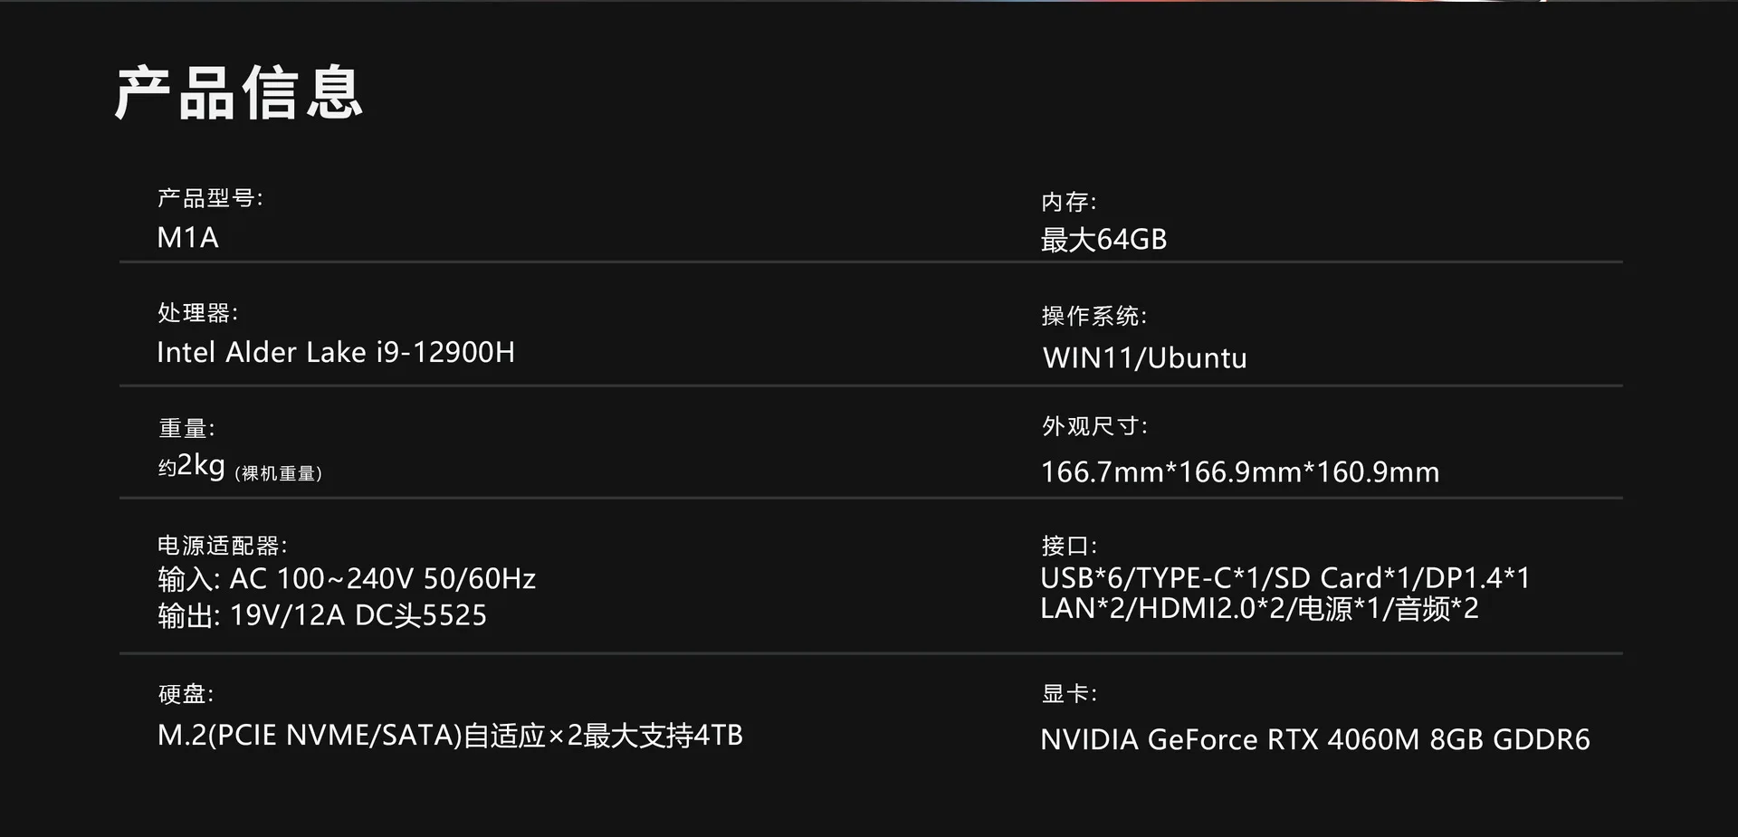Select the M1A model value

[x=187, y=238]
